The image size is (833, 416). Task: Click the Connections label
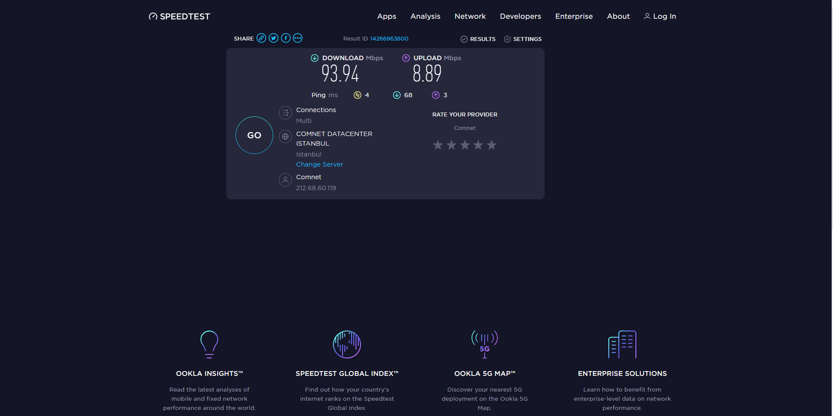[x=316, y=110]
